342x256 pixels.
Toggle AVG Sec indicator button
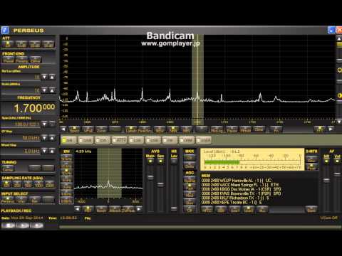point(160,161)
